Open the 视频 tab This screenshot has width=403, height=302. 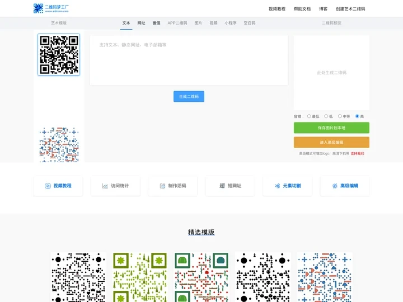click(x=213, y=23)
